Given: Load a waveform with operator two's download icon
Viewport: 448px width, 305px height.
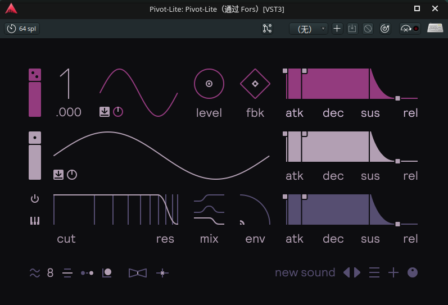Looking at the screenshot, I should pyautogui.click(x=58, y=175).
